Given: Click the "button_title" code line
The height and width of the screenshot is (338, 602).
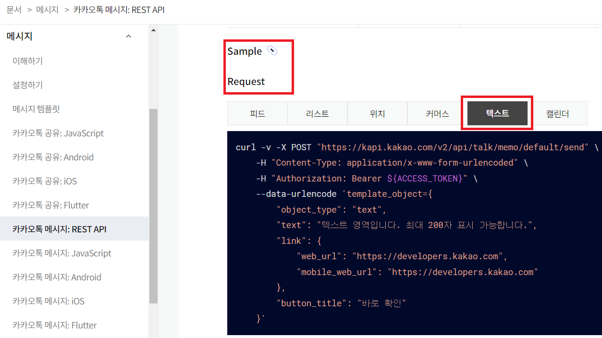Looking at the screenshot, I should (341, 303).
